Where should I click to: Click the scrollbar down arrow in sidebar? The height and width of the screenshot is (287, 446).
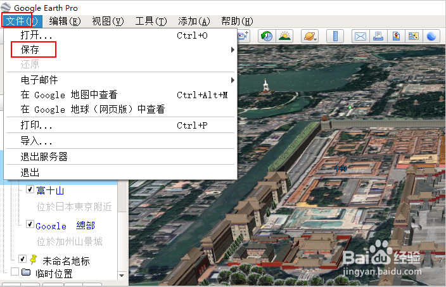pos(122,276)
